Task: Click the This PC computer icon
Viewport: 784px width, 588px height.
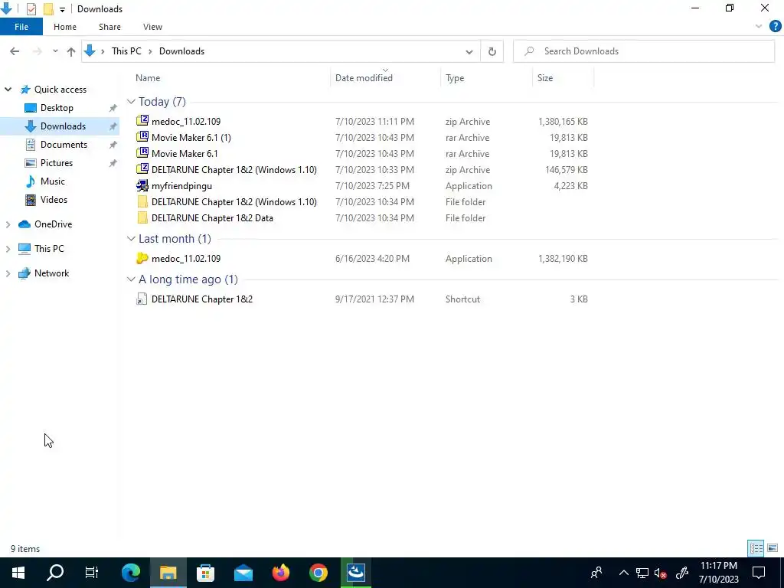Action: tap(24, 249)
